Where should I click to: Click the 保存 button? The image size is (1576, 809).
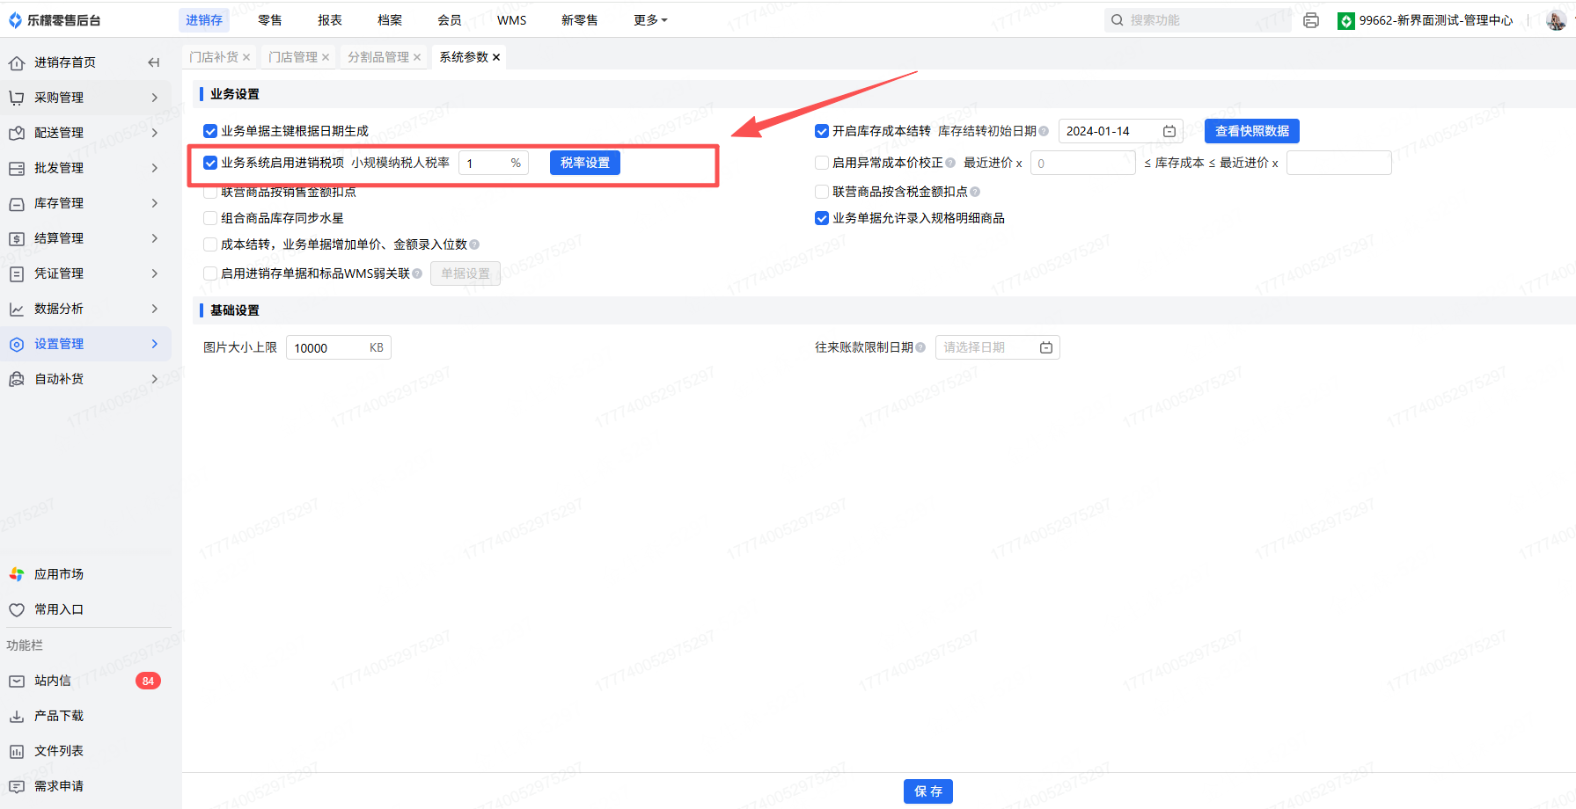pyautogui.click(x=928, y=791)
